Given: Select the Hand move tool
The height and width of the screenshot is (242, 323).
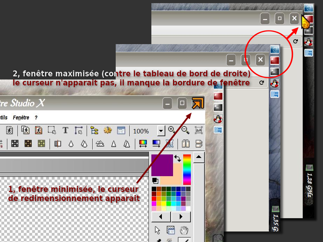Looking at the screenshot, I should point(184,230).
